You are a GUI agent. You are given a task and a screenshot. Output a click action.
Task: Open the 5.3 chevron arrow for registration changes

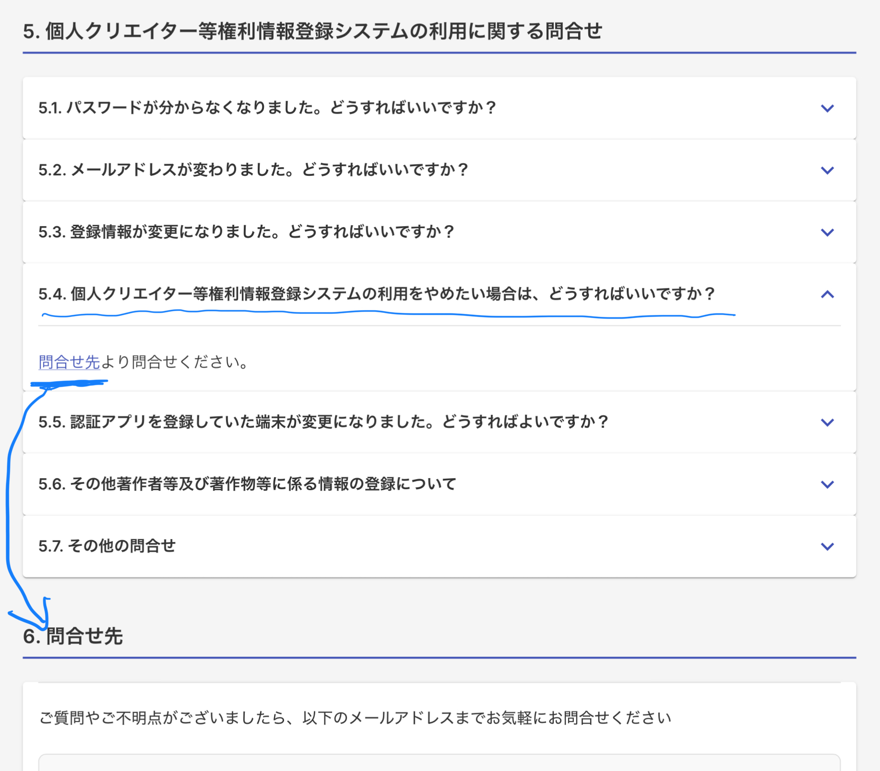(x=827, y=232)
